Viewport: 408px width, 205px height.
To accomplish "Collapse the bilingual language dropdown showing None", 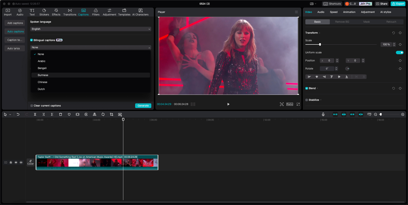I will coord(91,47).
